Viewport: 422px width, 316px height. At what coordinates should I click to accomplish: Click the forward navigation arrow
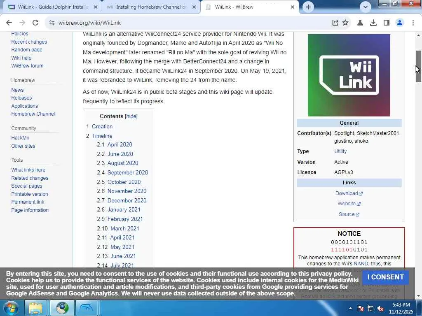[22, 23]
